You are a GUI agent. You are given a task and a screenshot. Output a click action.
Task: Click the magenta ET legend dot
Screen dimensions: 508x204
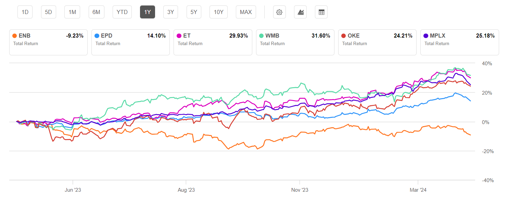click(x=179, y=36)
